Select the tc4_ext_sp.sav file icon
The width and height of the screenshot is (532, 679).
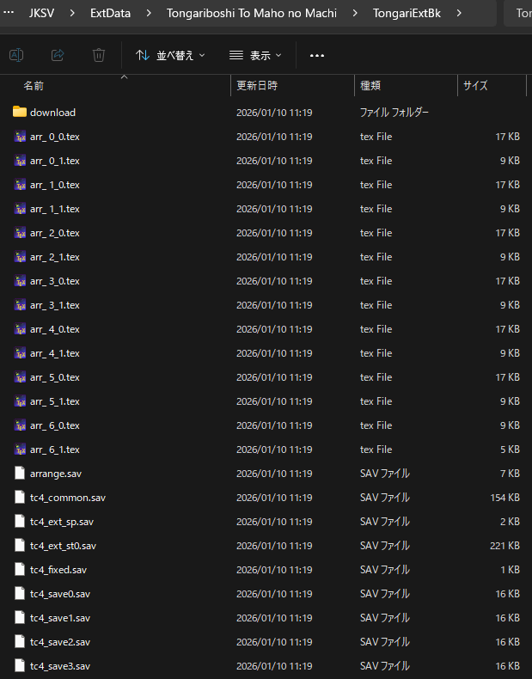(x=20, y=522)
